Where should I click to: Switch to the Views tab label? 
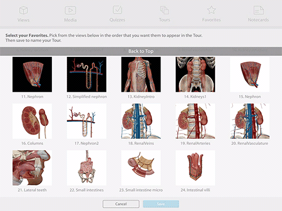[24, 20]
